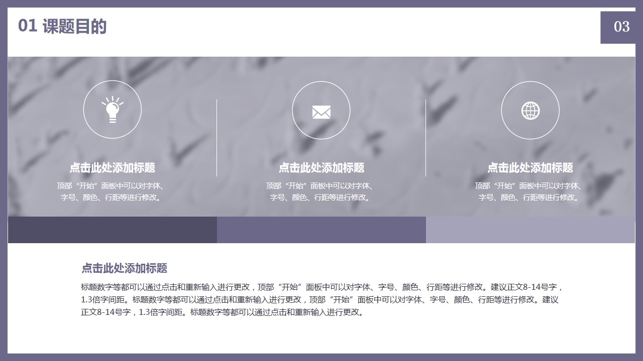Select the slide title '01 课题目的'
This screenshot has height=361, width=643.
point(62,26)
